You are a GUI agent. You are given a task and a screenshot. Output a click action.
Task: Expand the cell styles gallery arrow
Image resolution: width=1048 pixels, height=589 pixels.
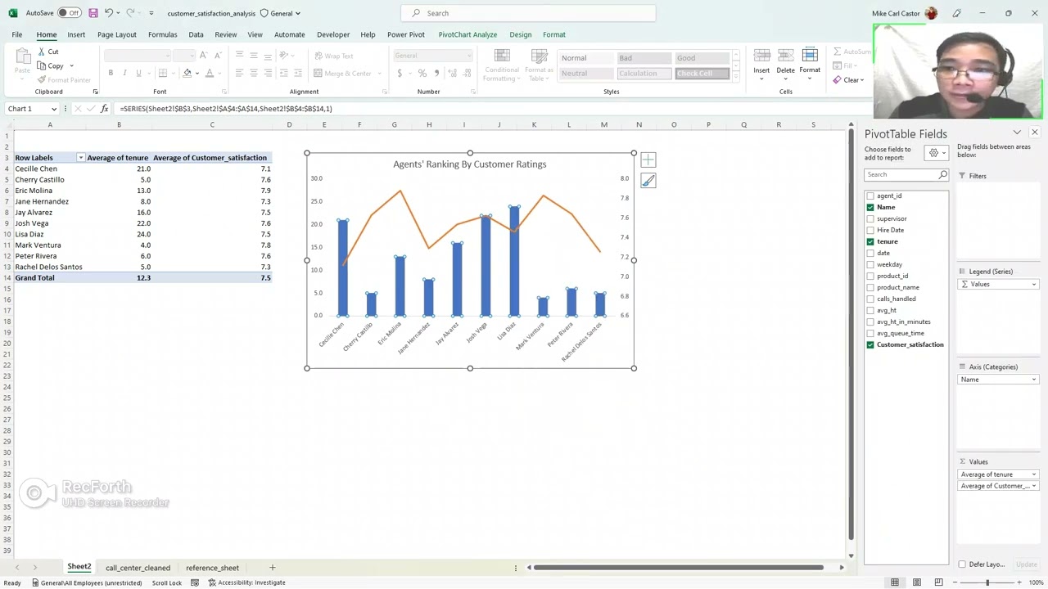(735, 76)
